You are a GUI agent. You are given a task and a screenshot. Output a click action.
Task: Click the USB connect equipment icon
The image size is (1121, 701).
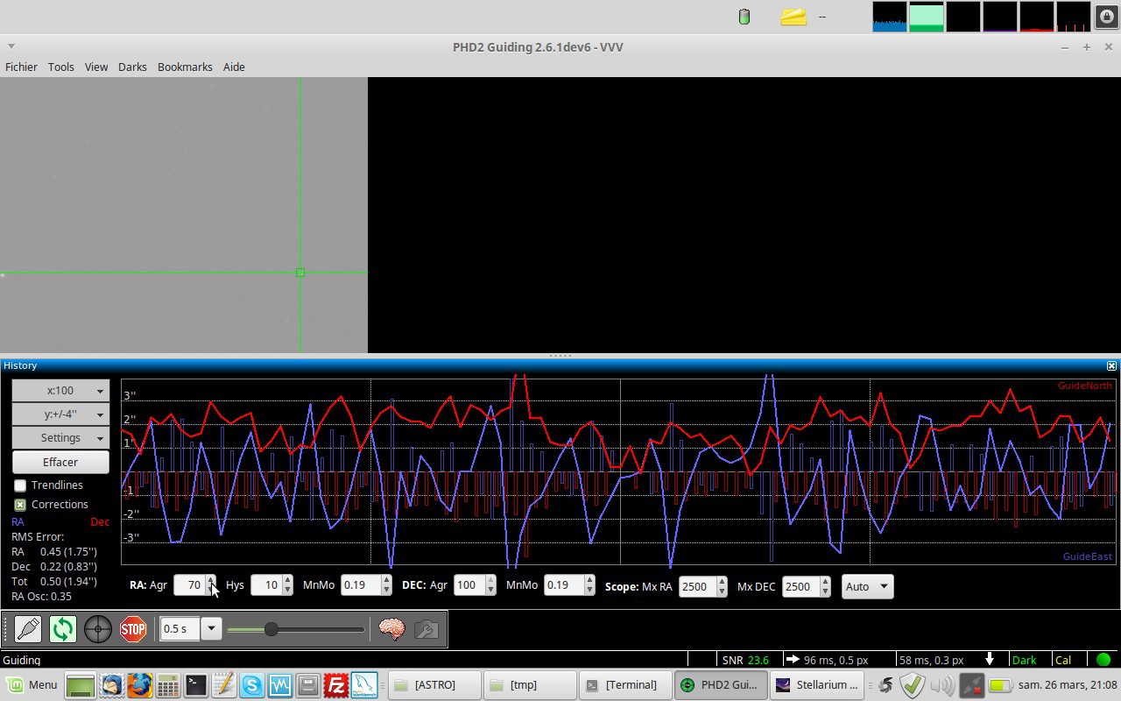click(x=28, y=629)
